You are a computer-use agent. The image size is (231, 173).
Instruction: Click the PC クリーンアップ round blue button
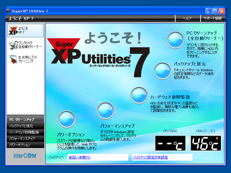click(x=175, y=40)
